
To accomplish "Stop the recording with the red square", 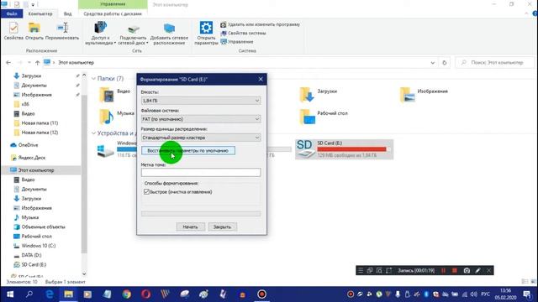I will 455,270.
